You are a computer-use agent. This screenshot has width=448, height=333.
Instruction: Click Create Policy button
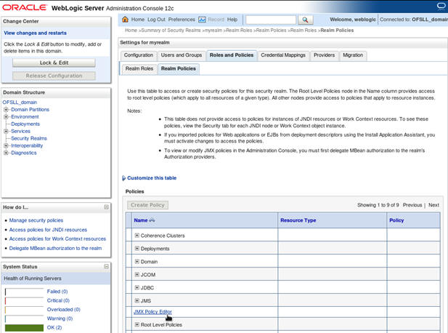click(147, 205)
